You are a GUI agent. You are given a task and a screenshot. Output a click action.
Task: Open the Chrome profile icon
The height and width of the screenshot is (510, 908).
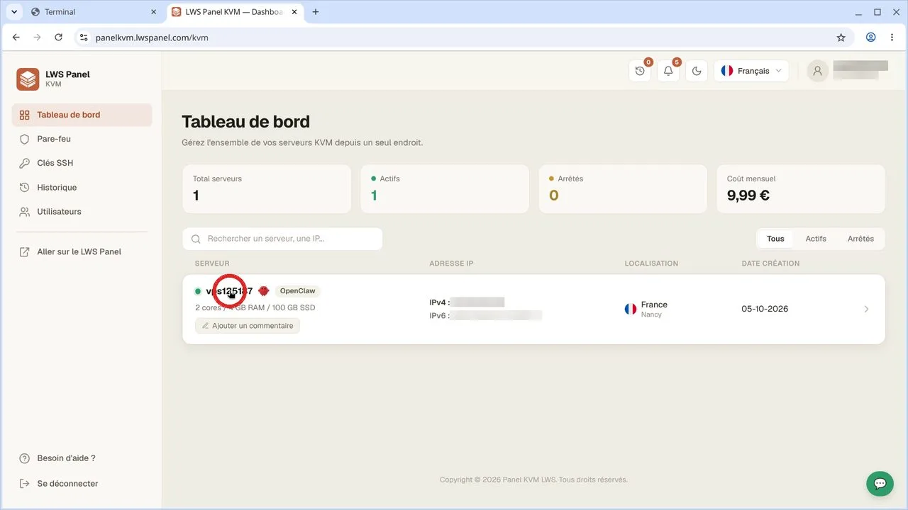(x=870, y=38)
